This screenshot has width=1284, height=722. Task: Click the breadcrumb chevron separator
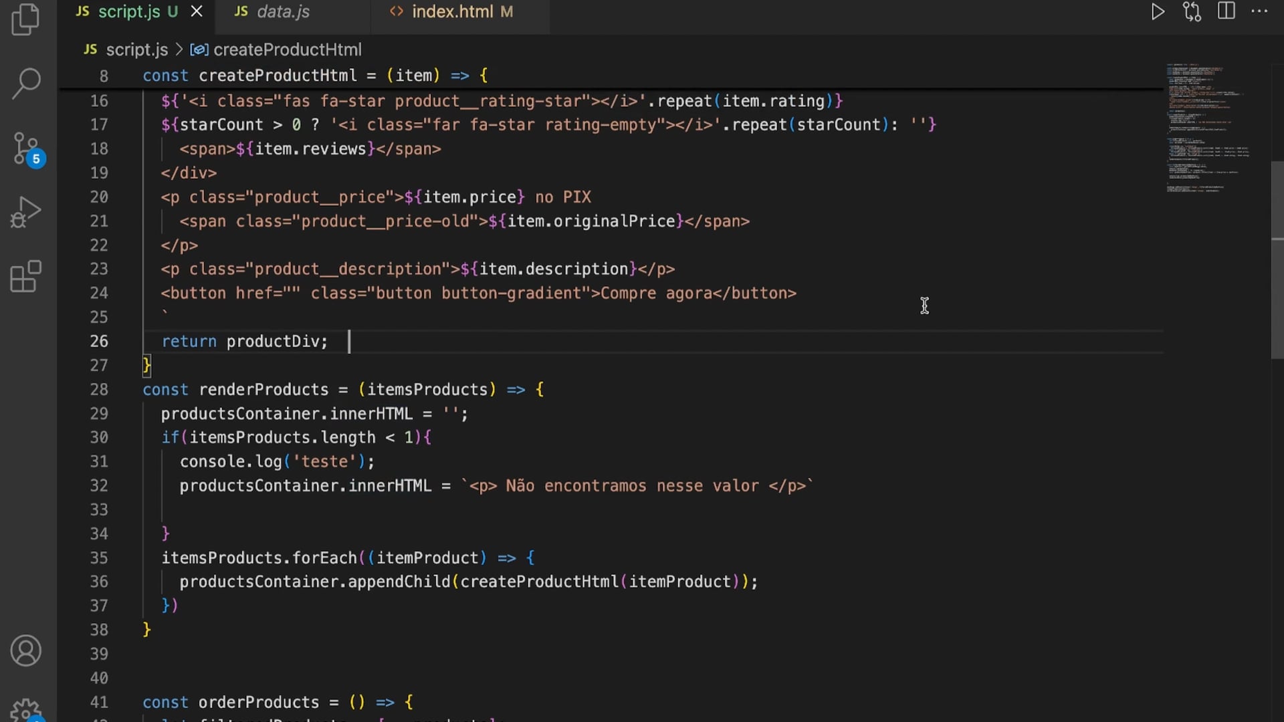179,49
